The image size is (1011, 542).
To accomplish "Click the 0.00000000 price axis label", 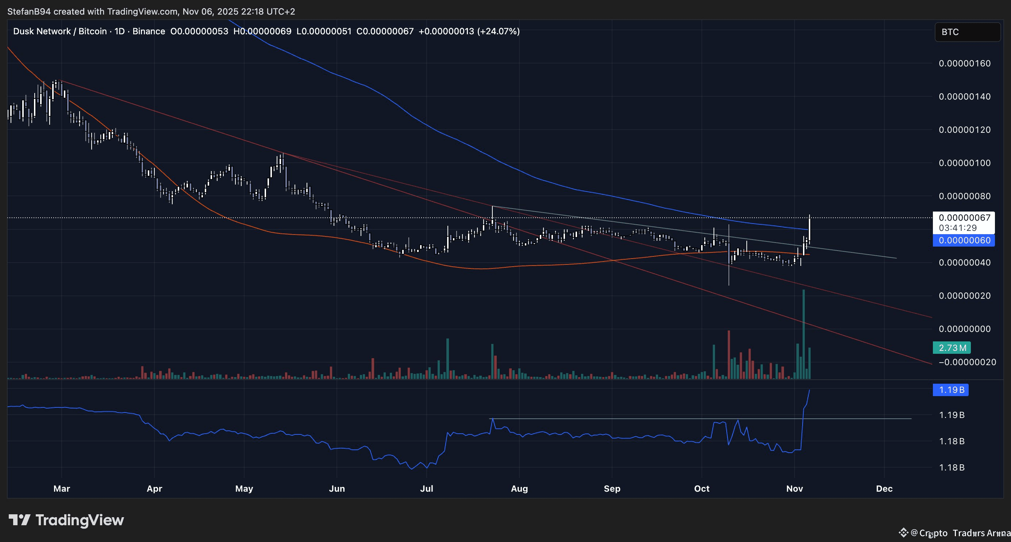I will coord(965,329).
